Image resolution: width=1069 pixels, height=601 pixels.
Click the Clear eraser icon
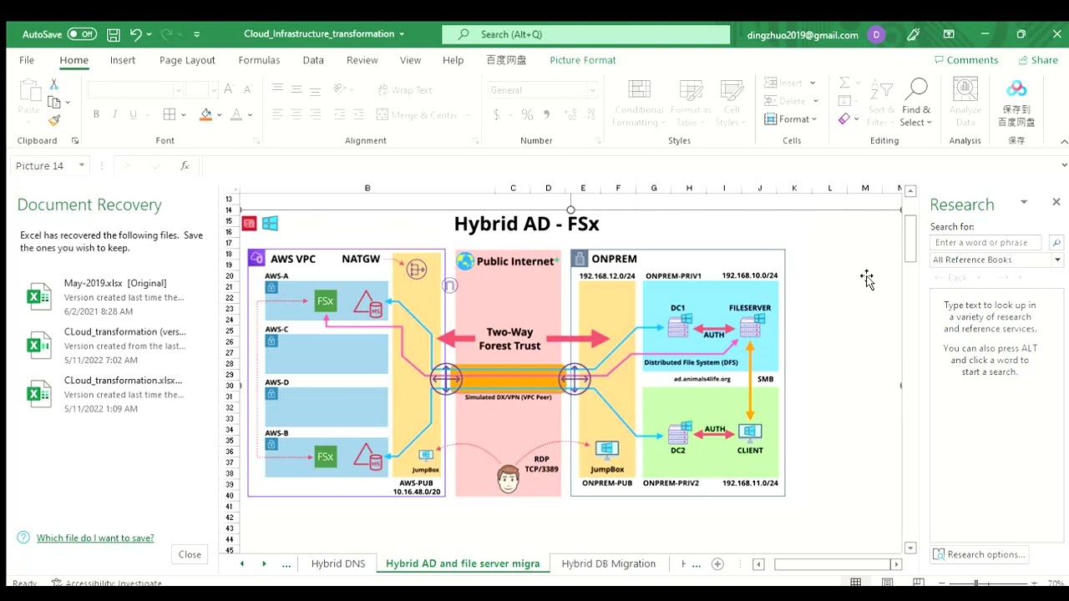pos(844,119)
